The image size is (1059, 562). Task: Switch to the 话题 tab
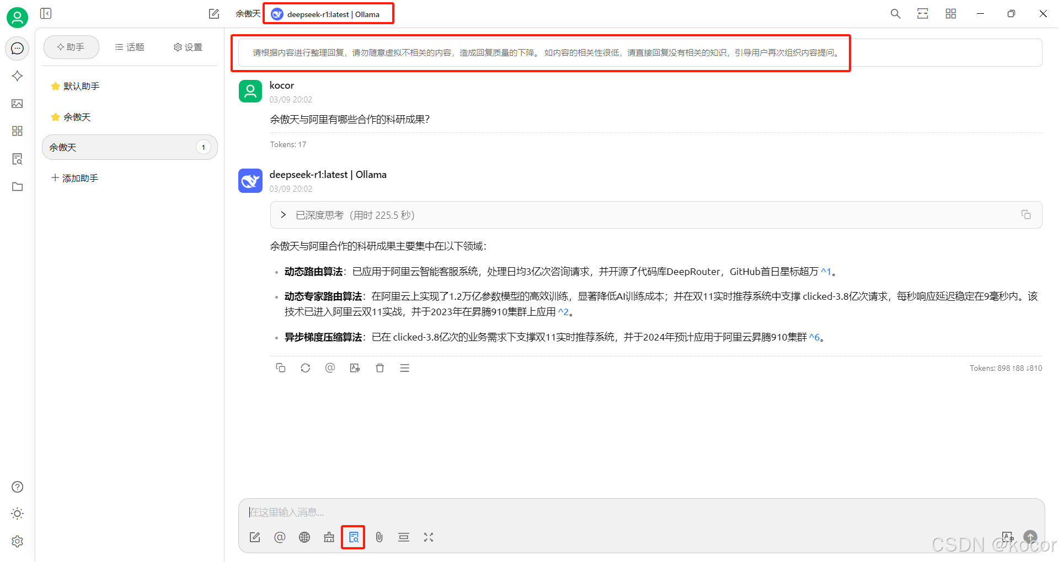tap(130, 47)
